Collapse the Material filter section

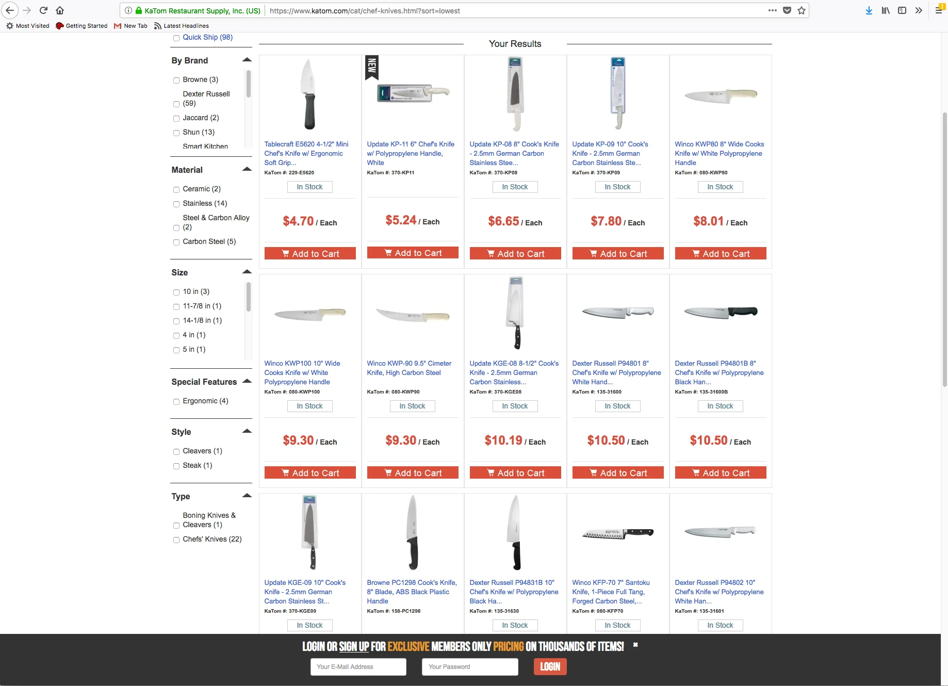pos(247,169)
